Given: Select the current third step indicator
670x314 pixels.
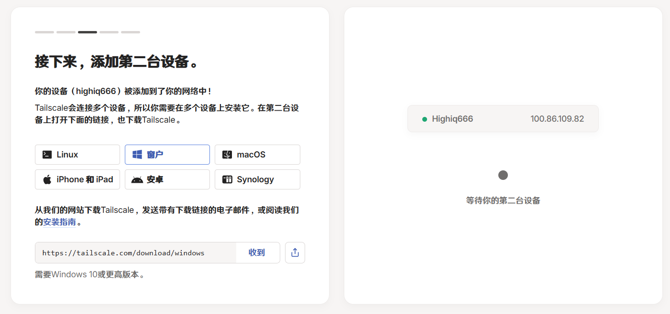Looking at the screenshot, I should point(88,32).
